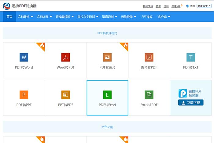Click the flame badge on PDF转图片 card
214x143 pixels.
[x=125, y=46]
